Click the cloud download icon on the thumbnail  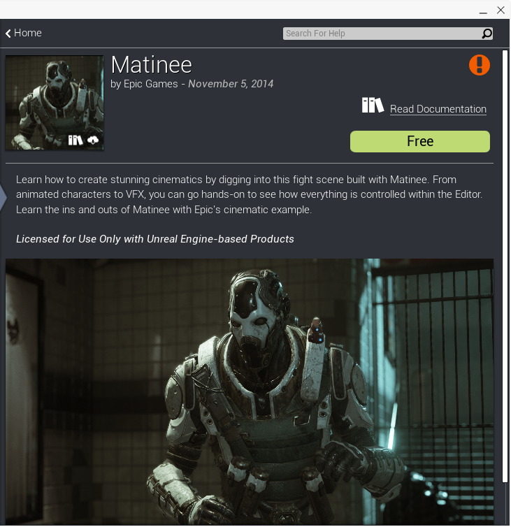pos(93,140)
